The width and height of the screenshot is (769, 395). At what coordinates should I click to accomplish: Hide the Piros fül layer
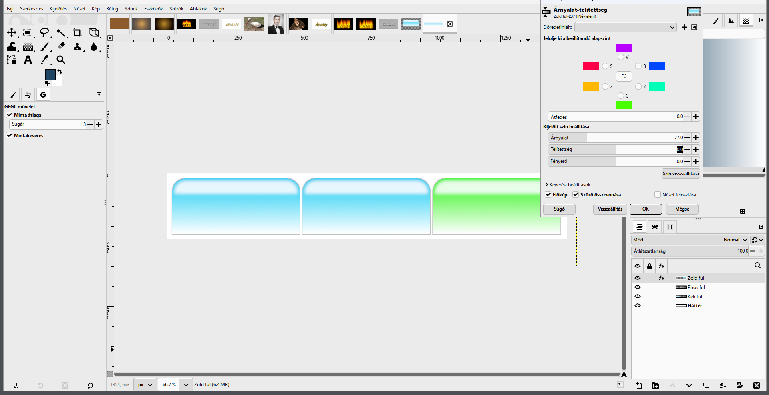(x=638, y=287)
